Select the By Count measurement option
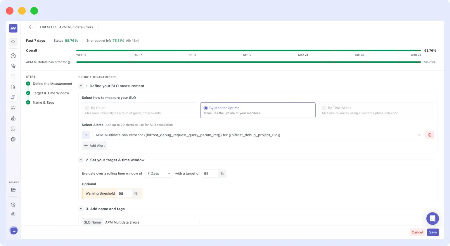Image resolution: width=450 pixels, height=246 pixels. coord(140,110)
